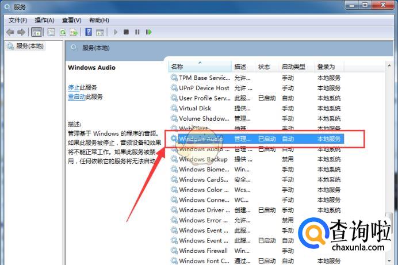Close the 服务 window
Screen dimensions: 398x265
coord(383,5)
